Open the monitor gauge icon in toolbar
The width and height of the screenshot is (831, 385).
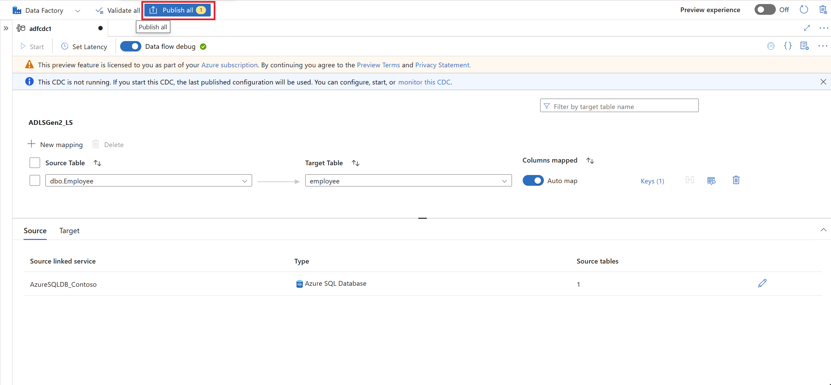coord(771,46)
